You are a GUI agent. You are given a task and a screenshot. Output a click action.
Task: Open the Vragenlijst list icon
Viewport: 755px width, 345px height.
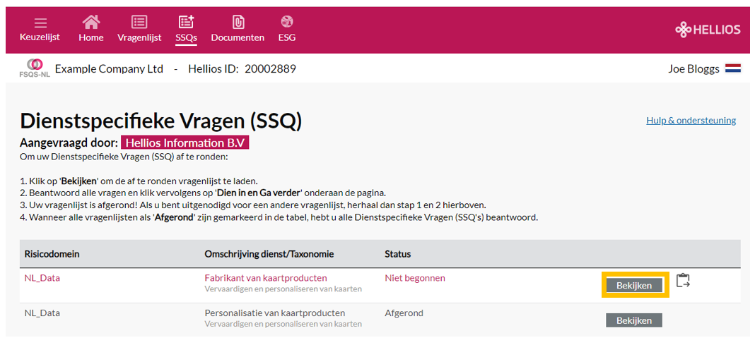(139, 22)
